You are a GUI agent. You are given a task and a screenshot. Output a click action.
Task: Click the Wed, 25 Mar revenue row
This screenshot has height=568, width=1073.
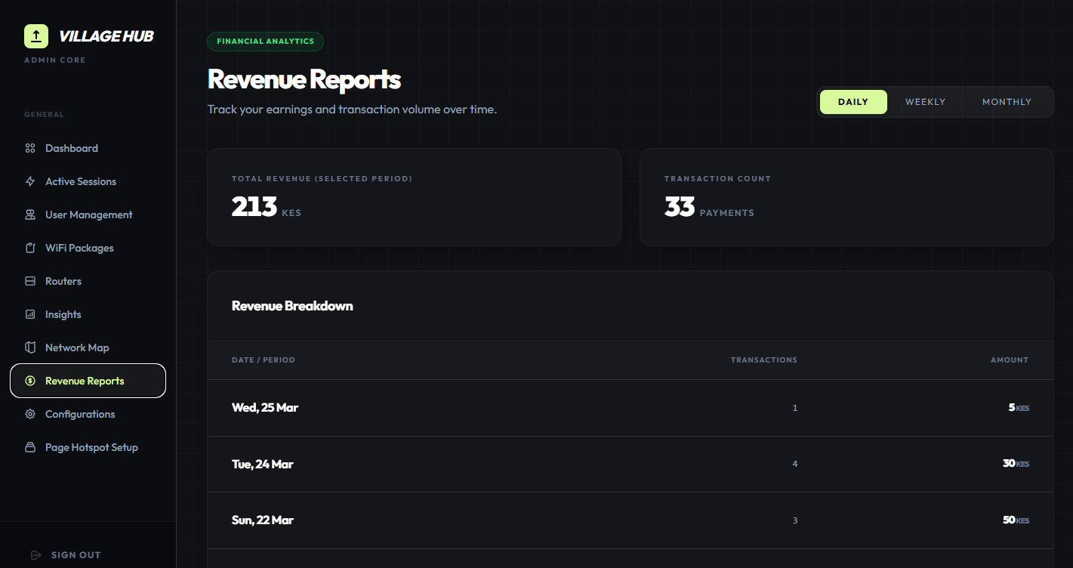coord(630,407)
